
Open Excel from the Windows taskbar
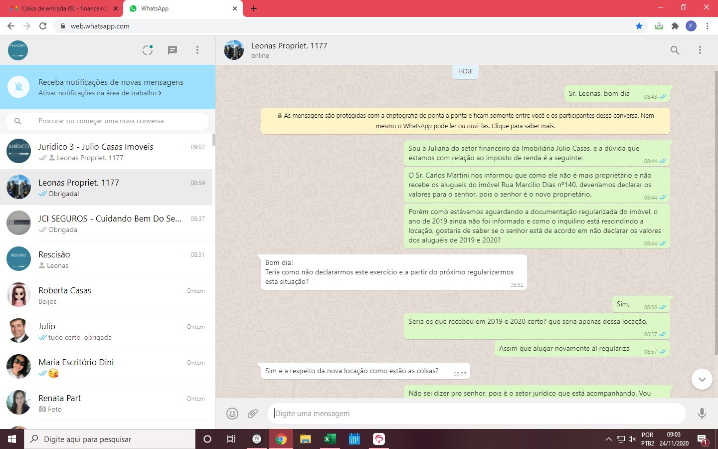[330, 439]
